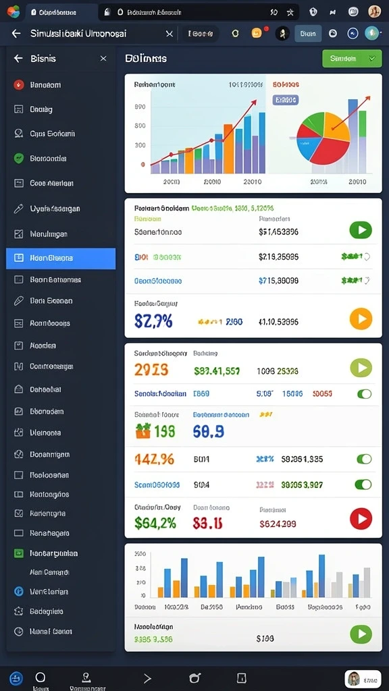Click the right chevron in the bottom bar
Viewport: 389px width, 691px height.
[147, 678]
